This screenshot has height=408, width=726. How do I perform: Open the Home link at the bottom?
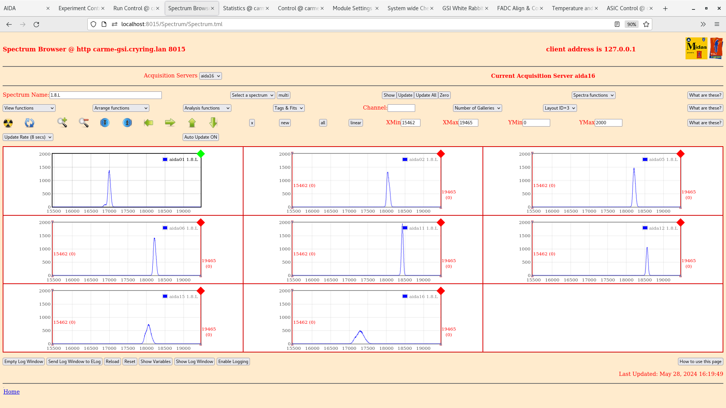click(11, 391)
